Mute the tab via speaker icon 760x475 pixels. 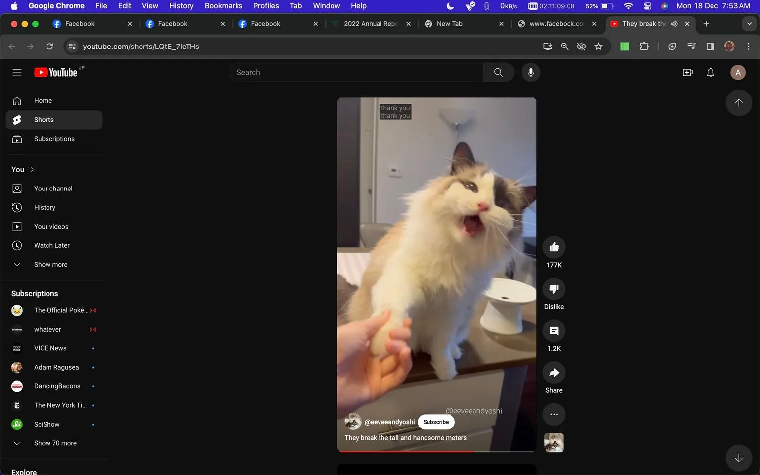tap(674, 24)
